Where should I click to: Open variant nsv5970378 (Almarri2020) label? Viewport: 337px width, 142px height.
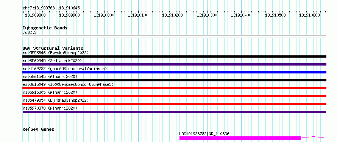point(50,108)
